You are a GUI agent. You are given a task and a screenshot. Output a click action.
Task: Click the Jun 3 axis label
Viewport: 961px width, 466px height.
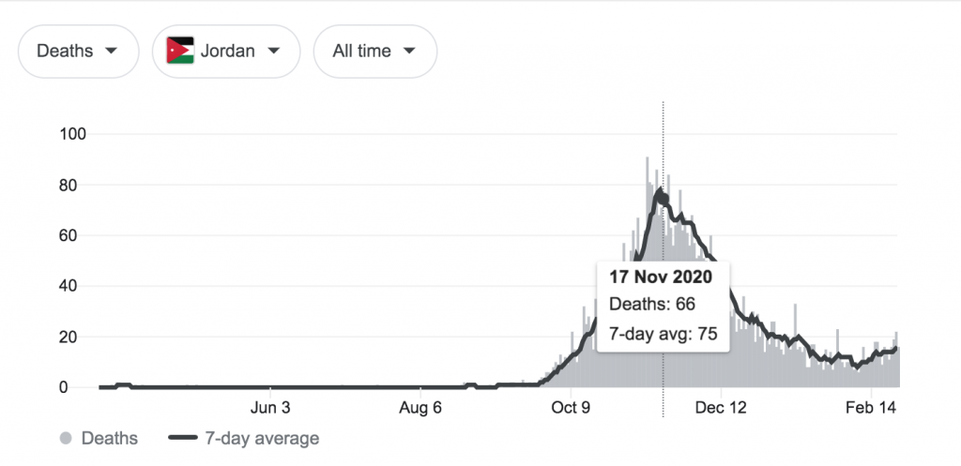[270, 408]
